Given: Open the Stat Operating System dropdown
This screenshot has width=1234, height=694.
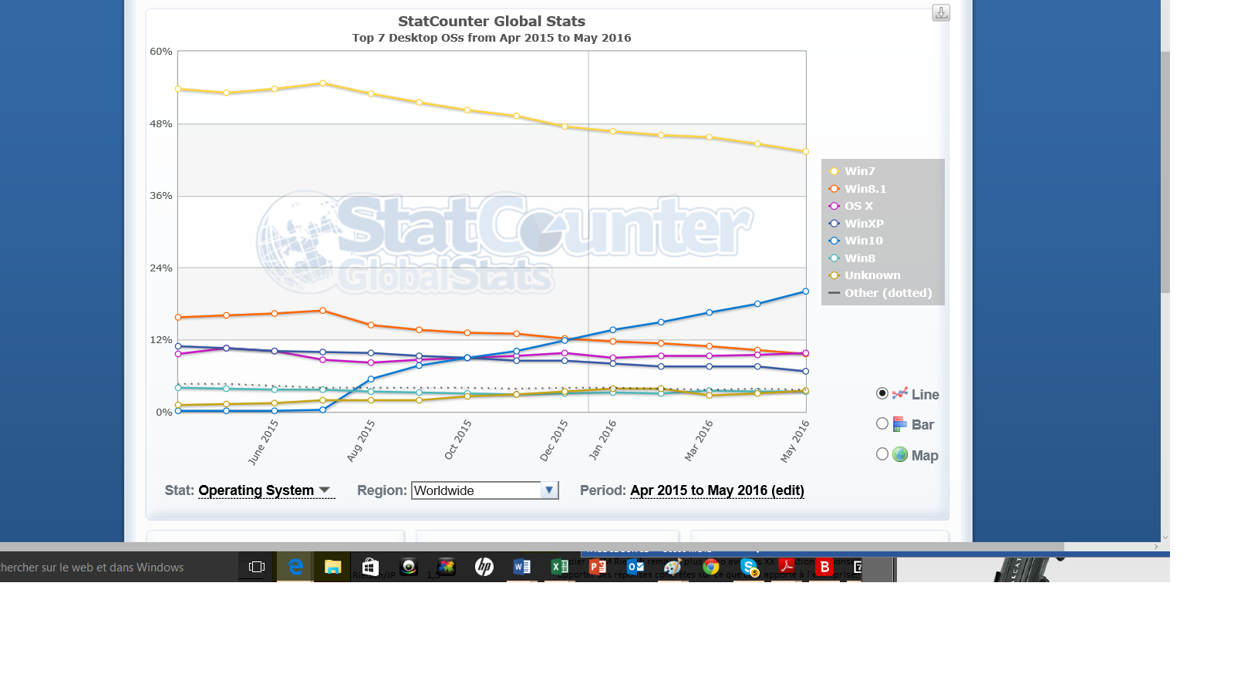Looking at the screenshot, I should pos(266,490).
